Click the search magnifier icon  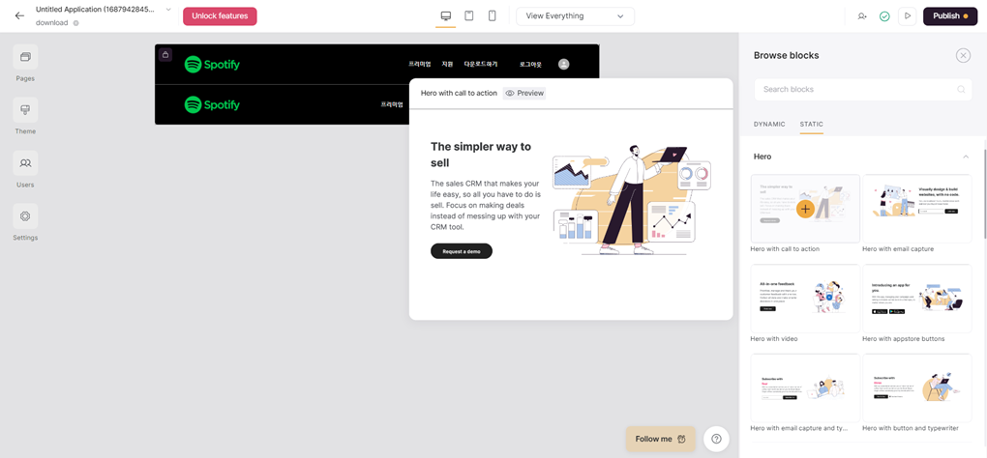961,89
